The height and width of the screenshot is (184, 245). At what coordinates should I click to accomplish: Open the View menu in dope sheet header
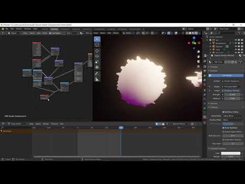coord(31,124)
